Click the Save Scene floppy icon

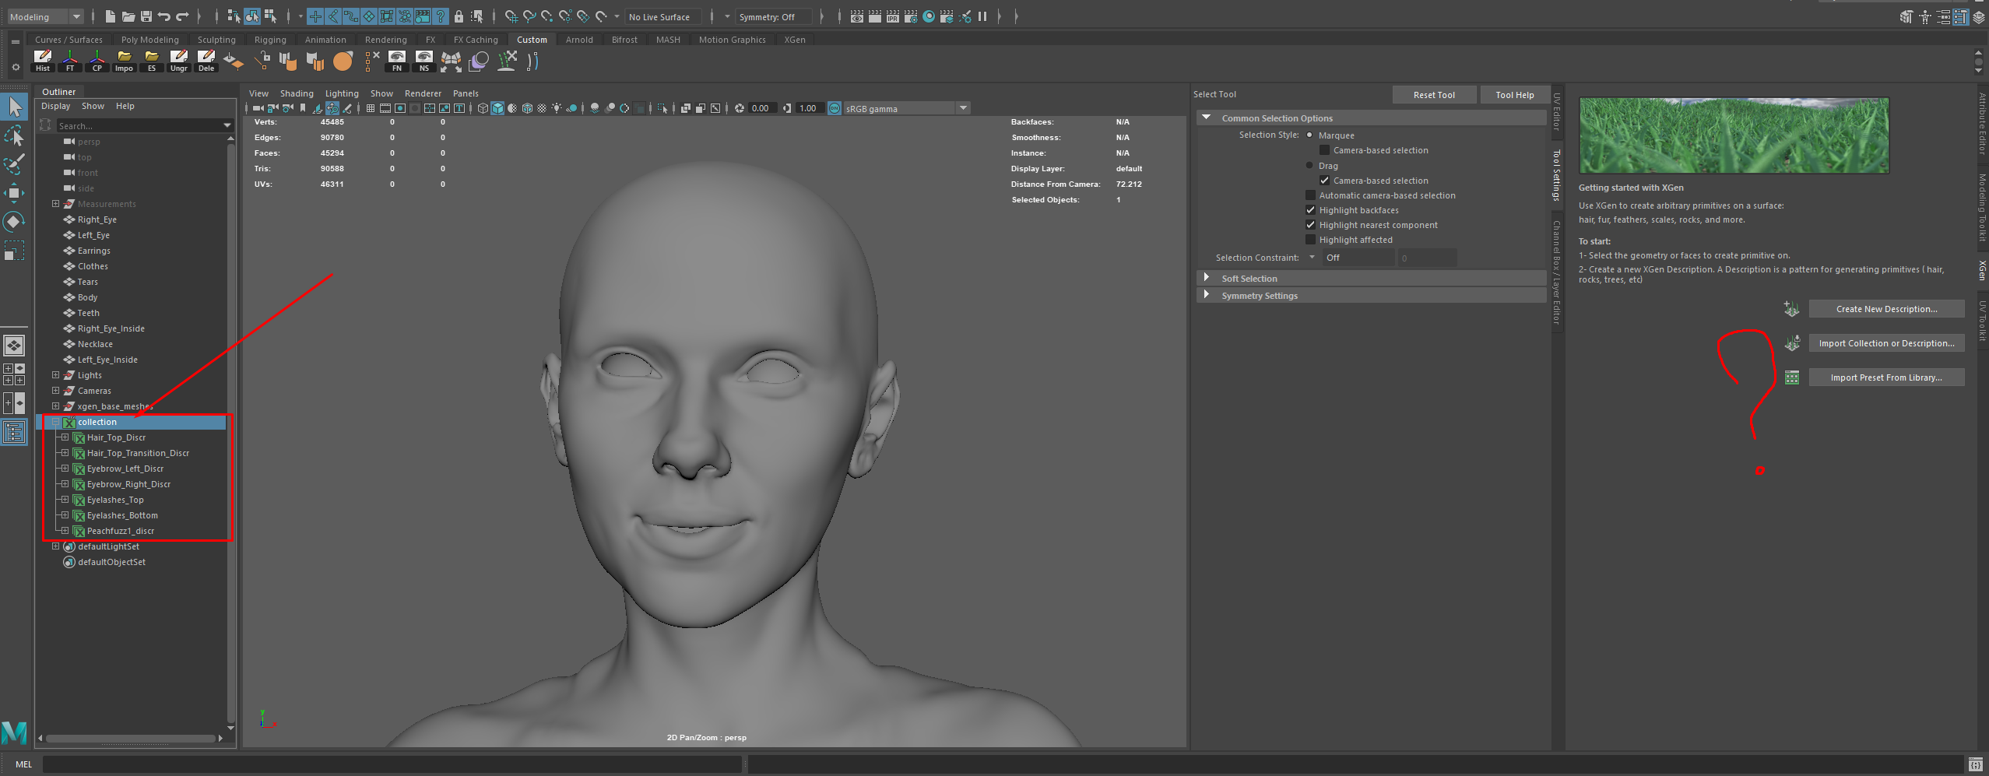click(146, 16)
